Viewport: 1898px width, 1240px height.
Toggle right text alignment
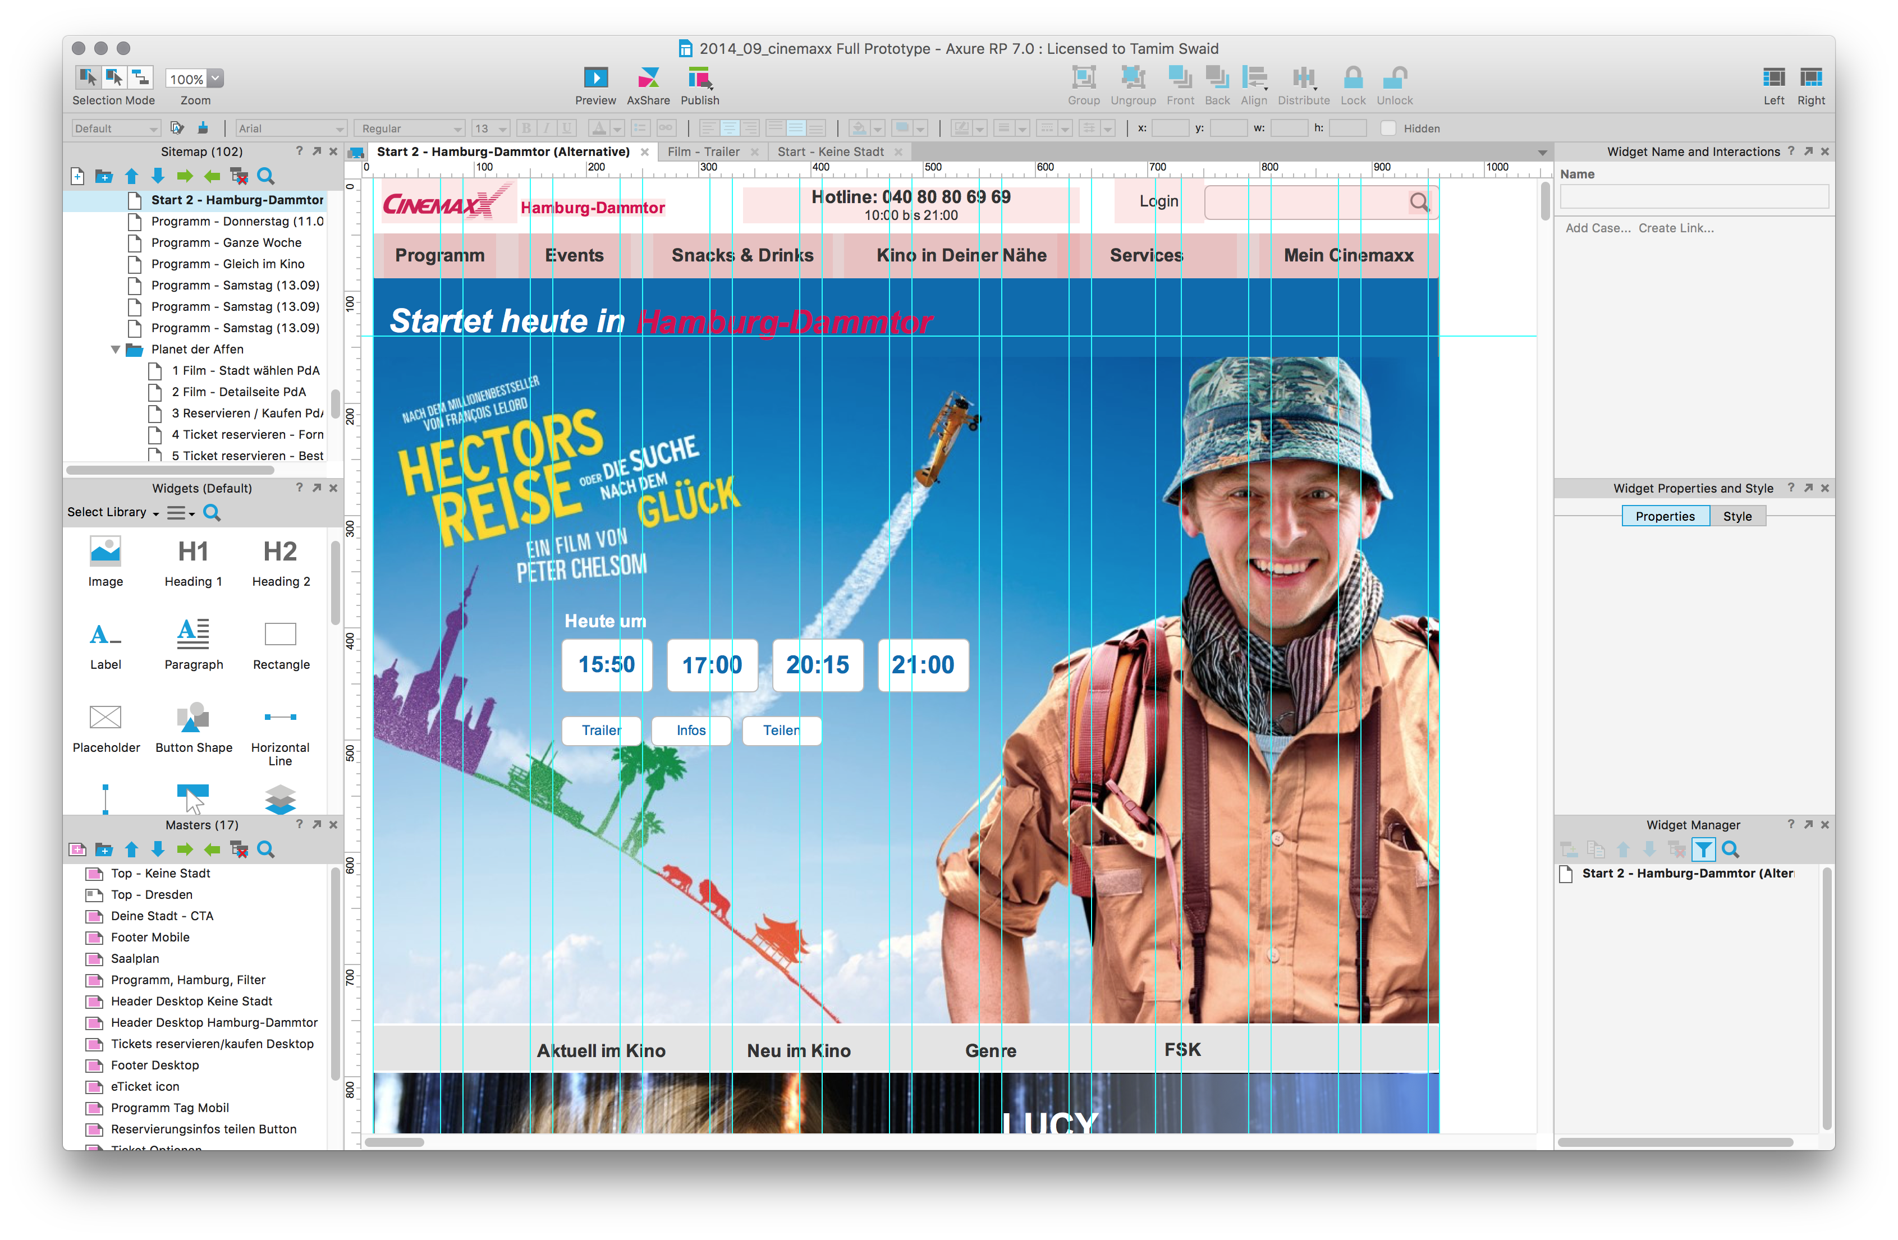pyautogui.click(x=750, y=127)
